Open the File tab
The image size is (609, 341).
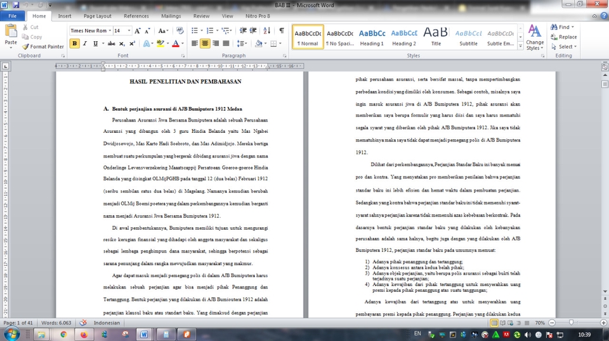(13, 16)
